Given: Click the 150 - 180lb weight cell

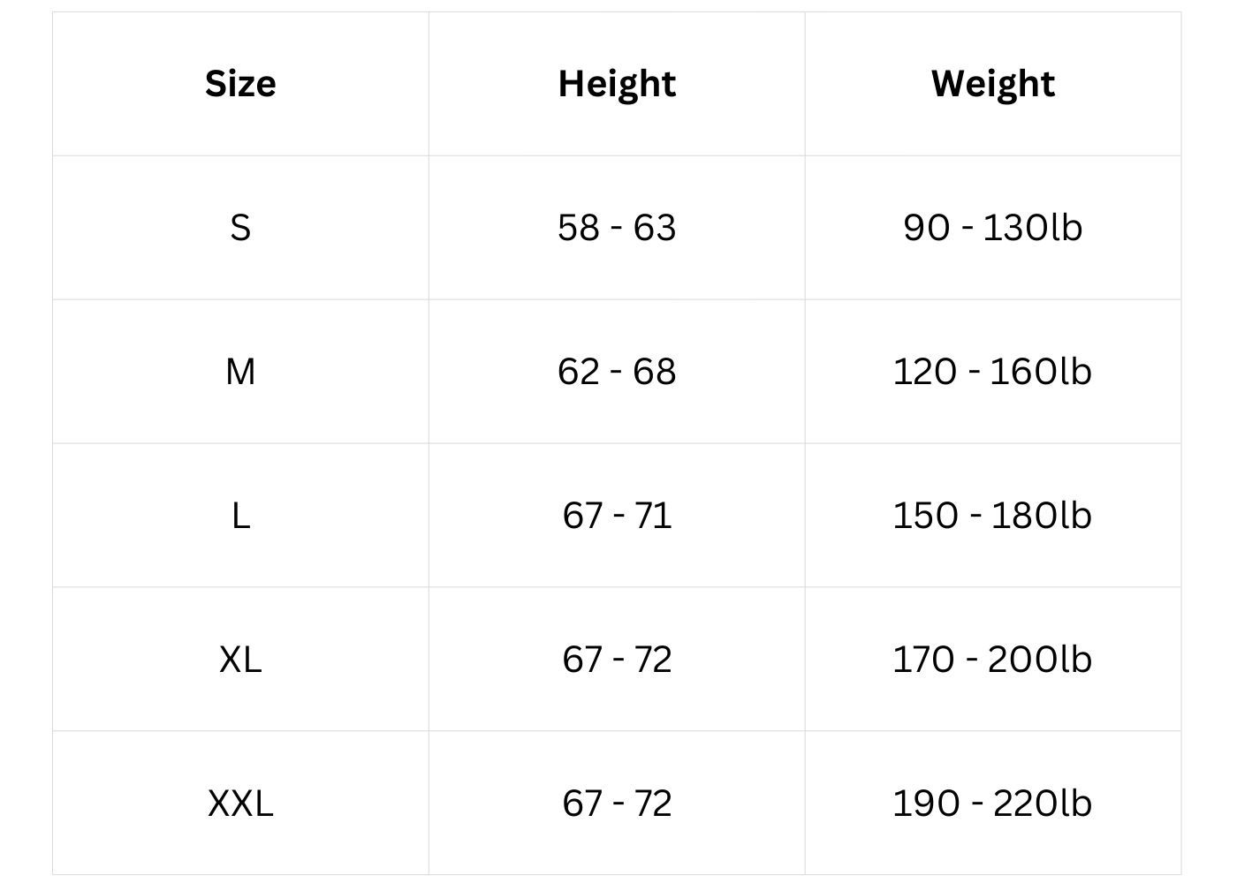Looking at the screenshot, I should click(992, 516).
